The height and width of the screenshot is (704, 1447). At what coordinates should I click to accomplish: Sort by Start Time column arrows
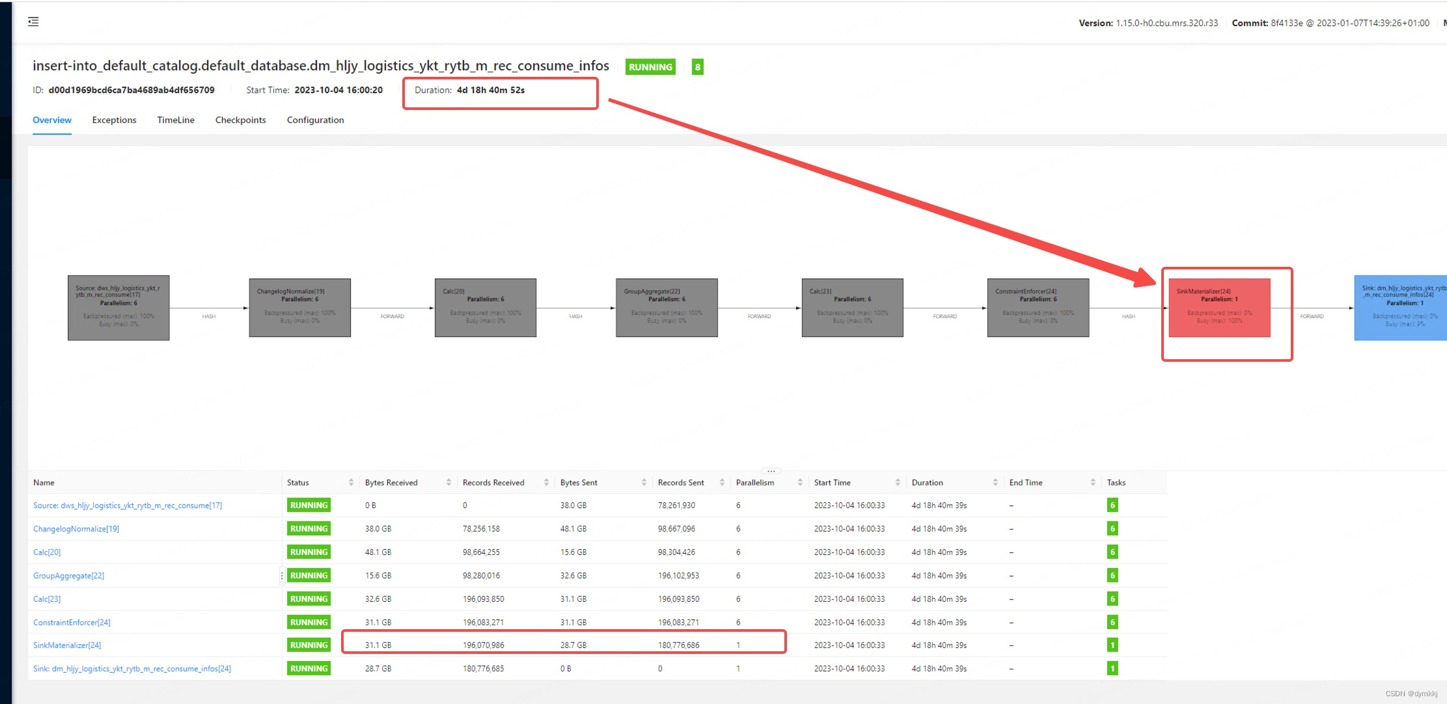click(x=898, y=482)
